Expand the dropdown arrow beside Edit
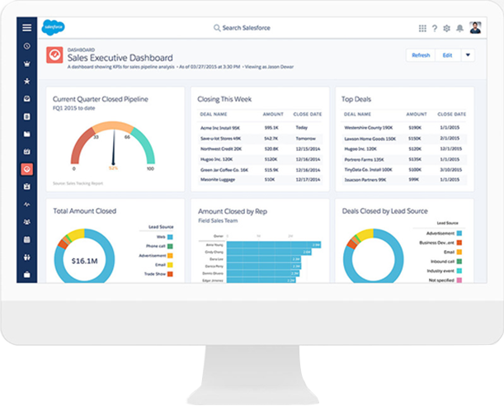The width and height of the screenshot is (504, 406). pyautogui.click(x=469, y=55)
